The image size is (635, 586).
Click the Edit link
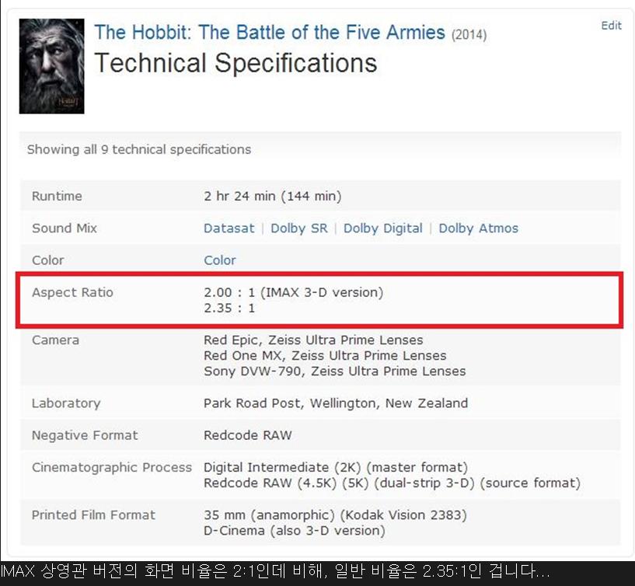pyautogui.click(x=611, y=26)
